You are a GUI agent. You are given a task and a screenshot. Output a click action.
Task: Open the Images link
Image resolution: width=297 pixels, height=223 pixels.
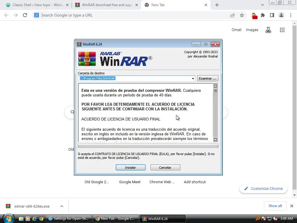[x=252, y=30]
